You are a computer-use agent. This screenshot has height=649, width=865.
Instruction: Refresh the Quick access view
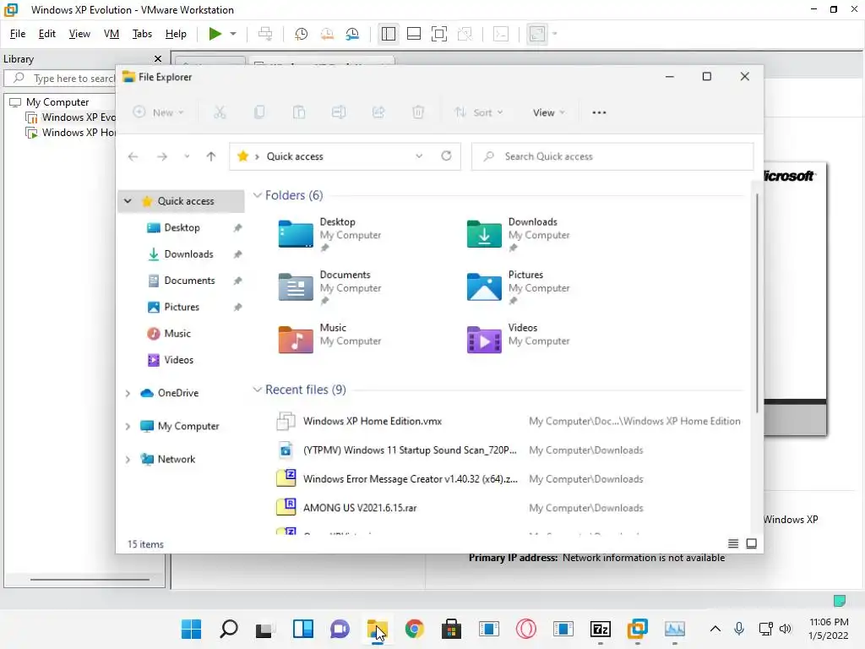click(x=446, y=156)
